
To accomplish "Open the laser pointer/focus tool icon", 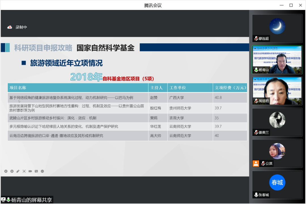I will tap(24, 171).
